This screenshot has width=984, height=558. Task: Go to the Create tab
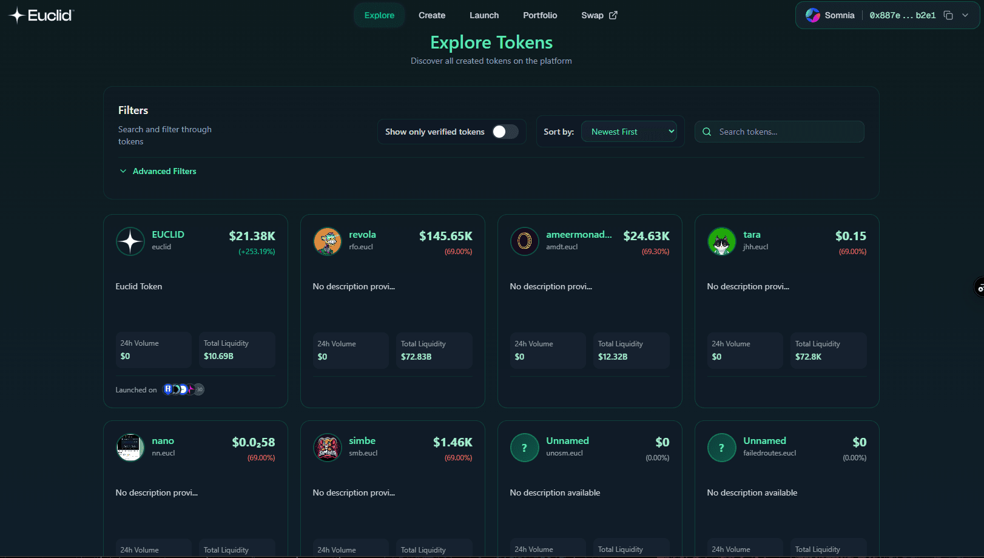pos(432,15)
